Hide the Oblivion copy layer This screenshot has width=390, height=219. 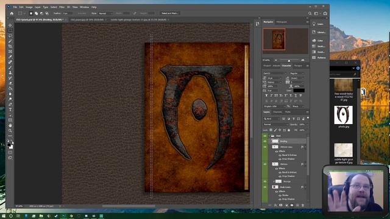[x=265, y=147]
